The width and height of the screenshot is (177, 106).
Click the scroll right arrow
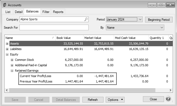point(170,90)
